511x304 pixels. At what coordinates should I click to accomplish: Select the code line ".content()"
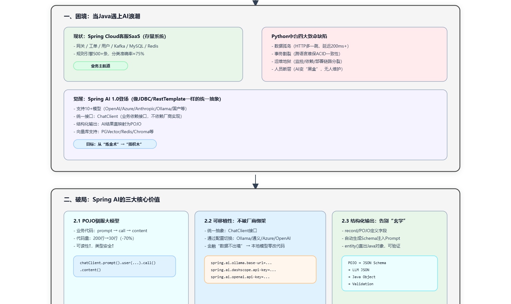[x=90, y=270]
